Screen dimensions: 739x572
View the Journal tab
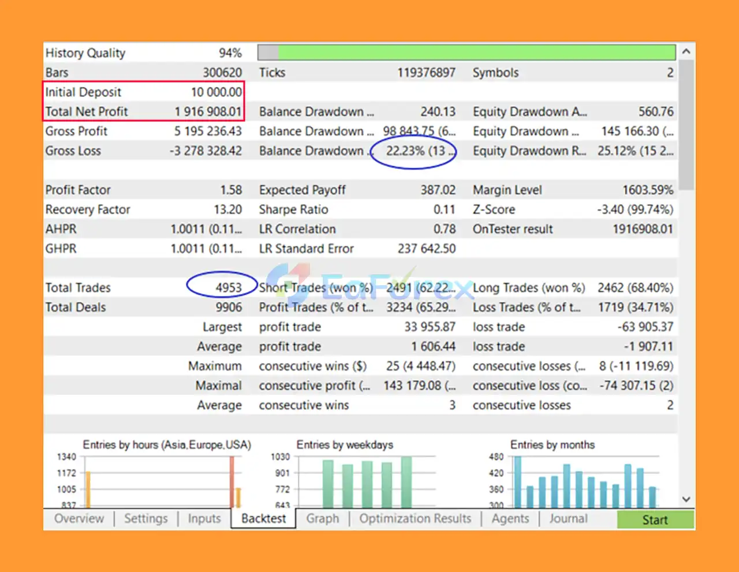pos(568,518)
